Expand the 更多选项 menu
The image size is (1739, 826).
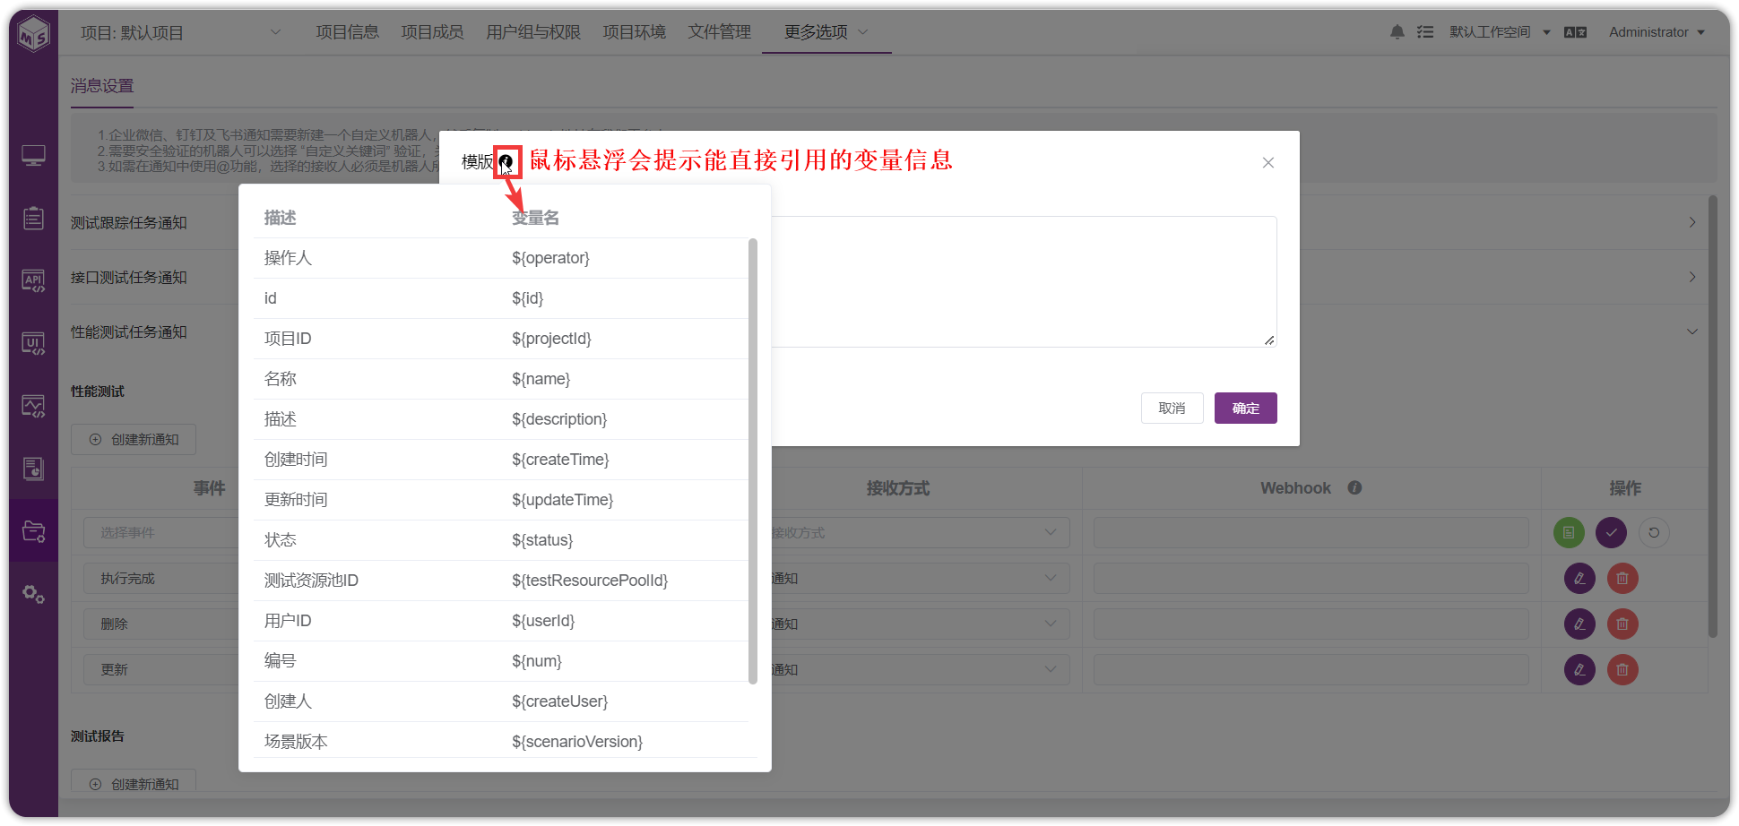point(826,32)
